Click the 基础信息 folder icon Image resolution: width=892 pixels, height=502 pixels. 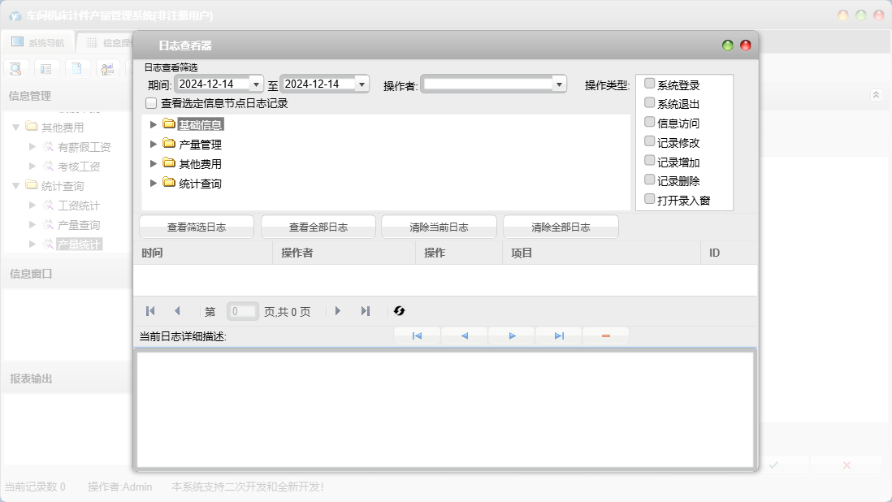pos(169,124)
